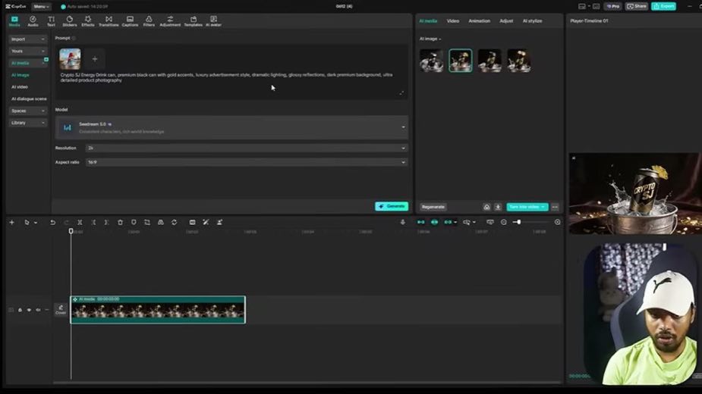This screenshot has width=702, height=394.
Task: Adjust the timeline zoom slider handle
Action: pyautogui.click(x=518, y=222)
